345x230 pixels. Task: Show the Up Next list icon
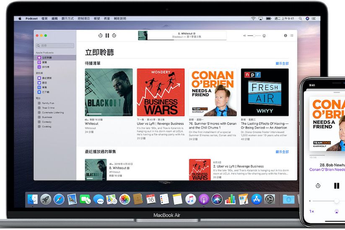(291, 36)
